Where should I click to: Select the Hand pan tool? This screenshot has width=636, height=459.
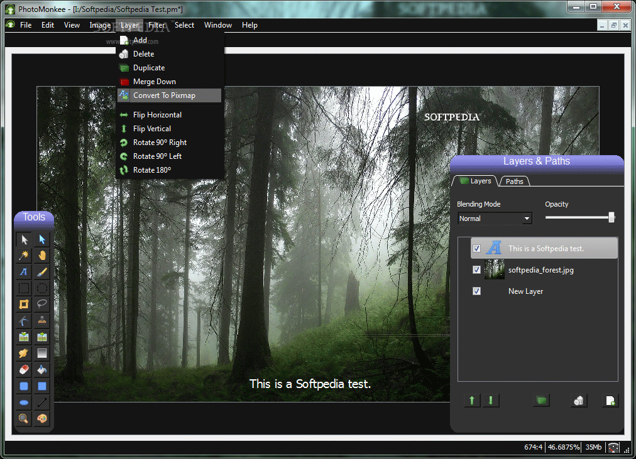pos(41,256)
